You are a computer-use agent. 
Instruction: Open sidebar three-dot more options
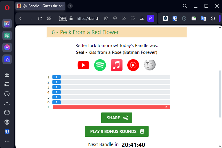tap(7, 141)
